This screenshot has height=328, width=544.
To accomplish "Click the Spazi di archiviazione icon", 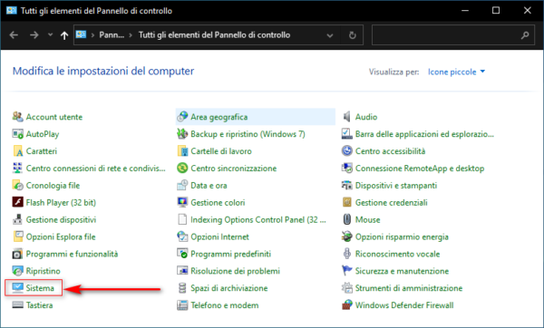I will click(182, 288).
